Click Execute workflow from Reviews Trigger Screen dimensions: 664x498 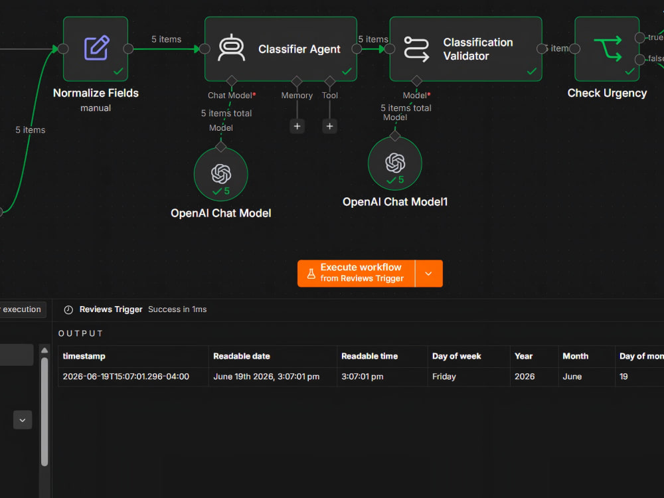click(356, 274)
